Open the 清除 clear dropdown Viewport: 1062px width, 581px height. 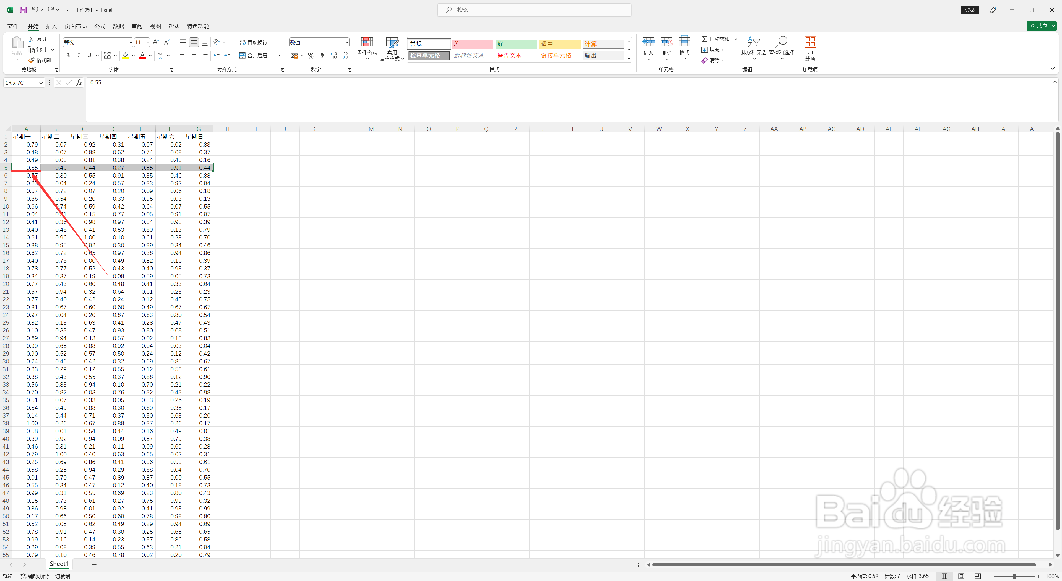click(x=713, y=60)
